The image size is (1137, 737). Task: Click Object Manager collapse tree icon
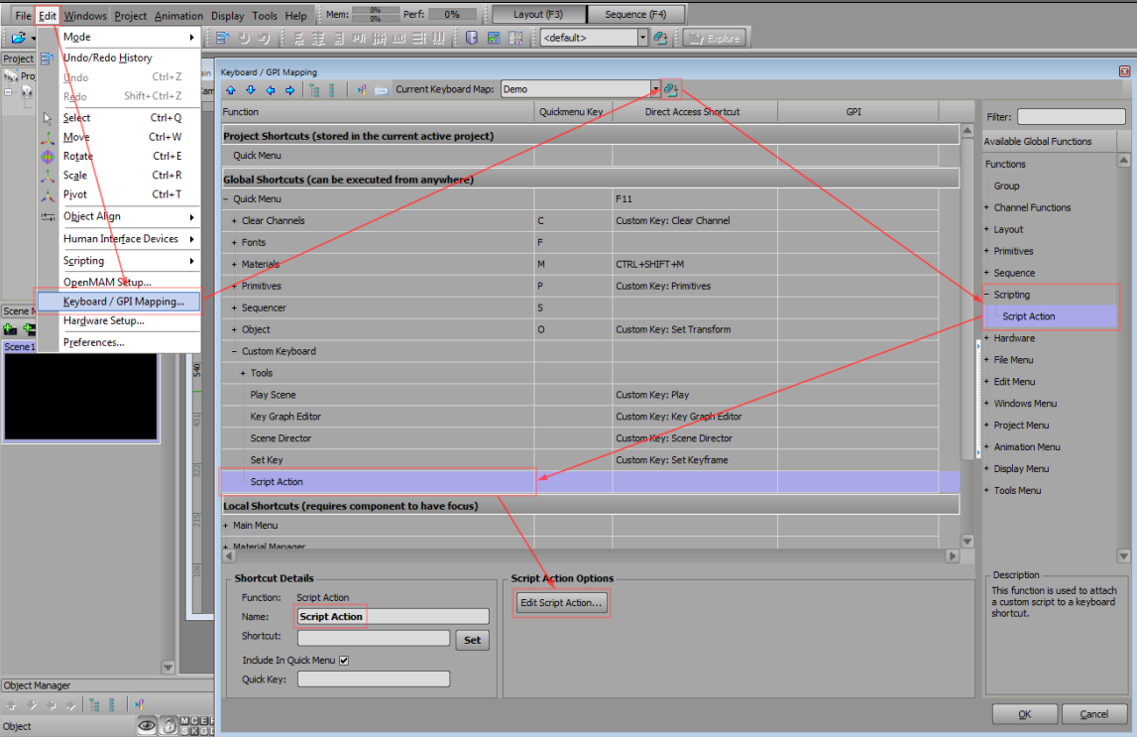coord(112,704)
